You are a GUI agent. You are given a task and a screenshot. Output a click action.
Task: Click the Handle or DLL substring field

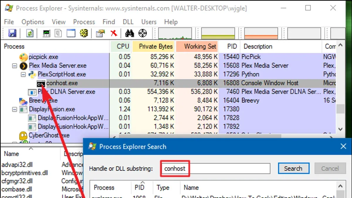tap(216, 168)
